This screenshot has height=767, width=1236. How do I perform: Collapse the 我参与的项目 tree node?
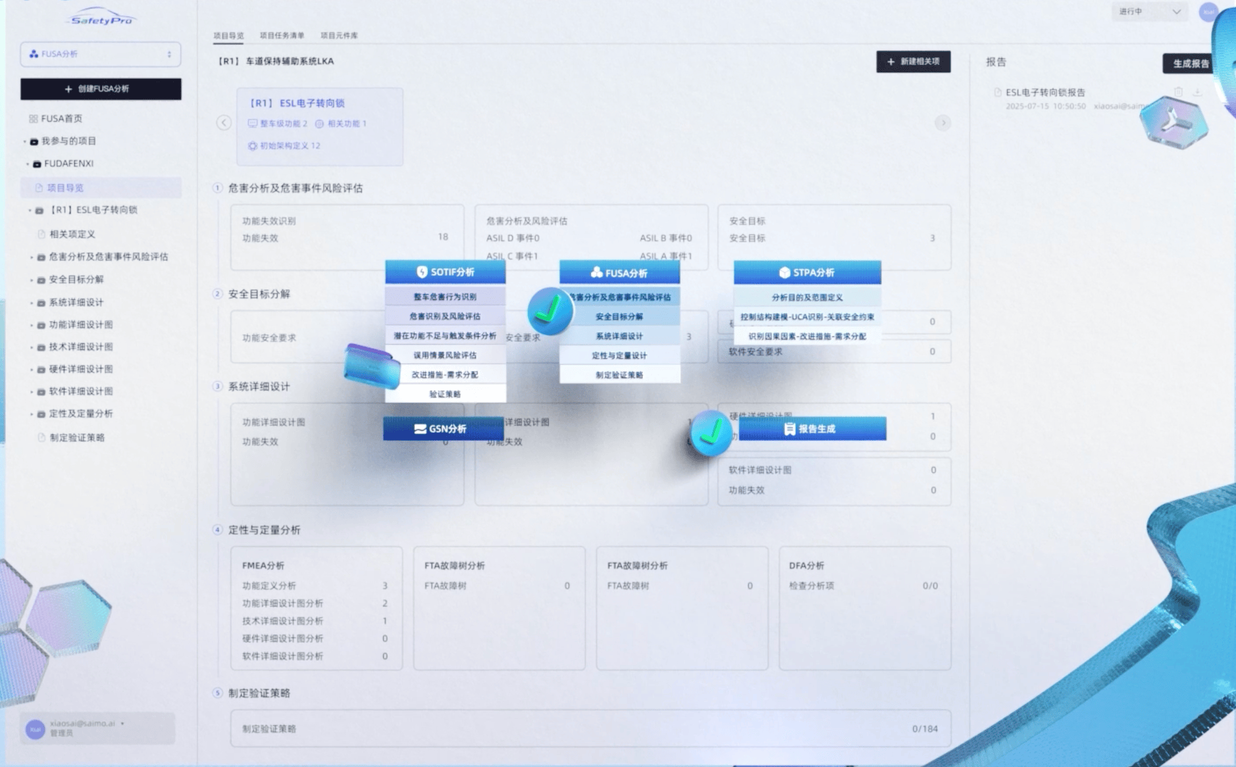tap(25, 141)
